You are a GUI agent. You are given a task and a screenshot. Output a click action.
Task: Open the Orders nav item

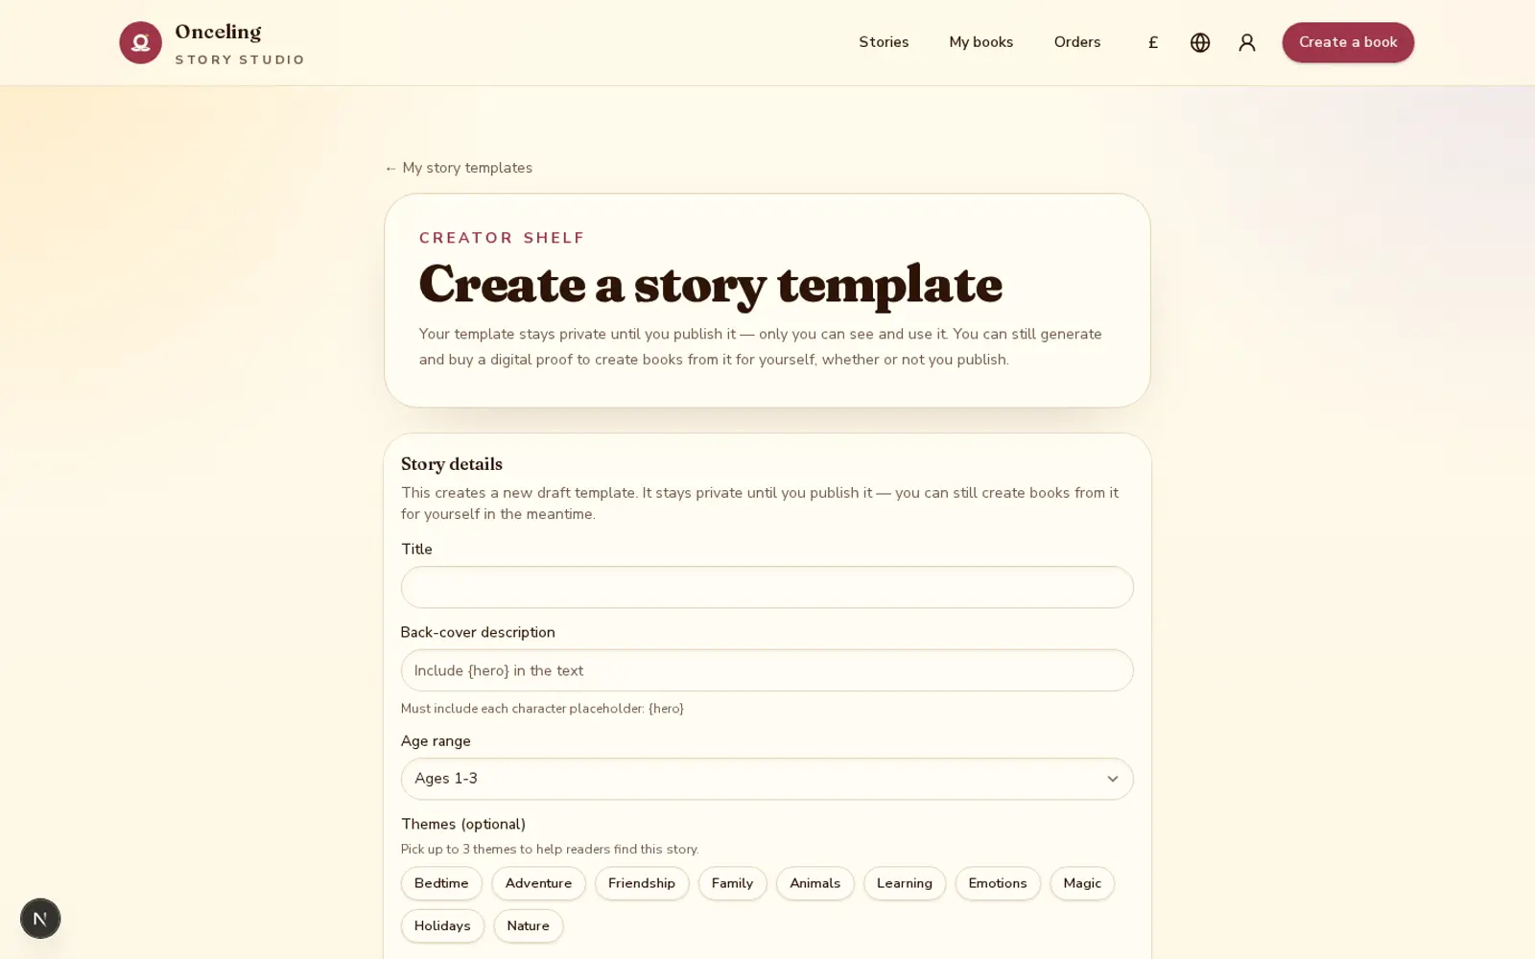[x=1077, y=42]
